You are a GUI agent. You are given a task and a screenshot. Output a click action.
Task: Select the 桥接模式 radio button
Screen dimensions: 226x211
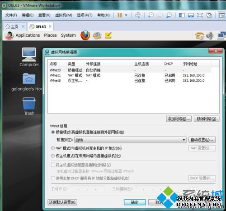(53, 132)
